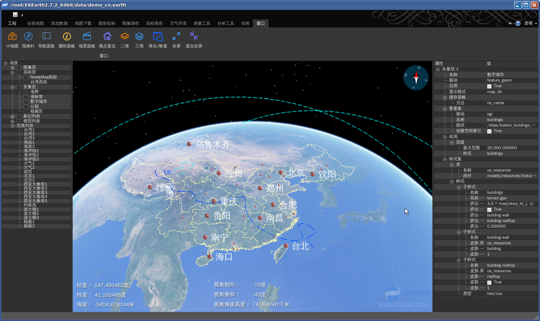The width and height of the screenshot is (540, 321).
Task: Switch to 三维 3D view mode
Action: (x=139, y=36)
